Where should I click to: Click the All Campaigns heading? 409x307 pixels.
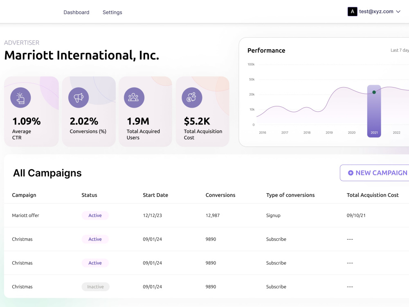(x=47, y=173)
